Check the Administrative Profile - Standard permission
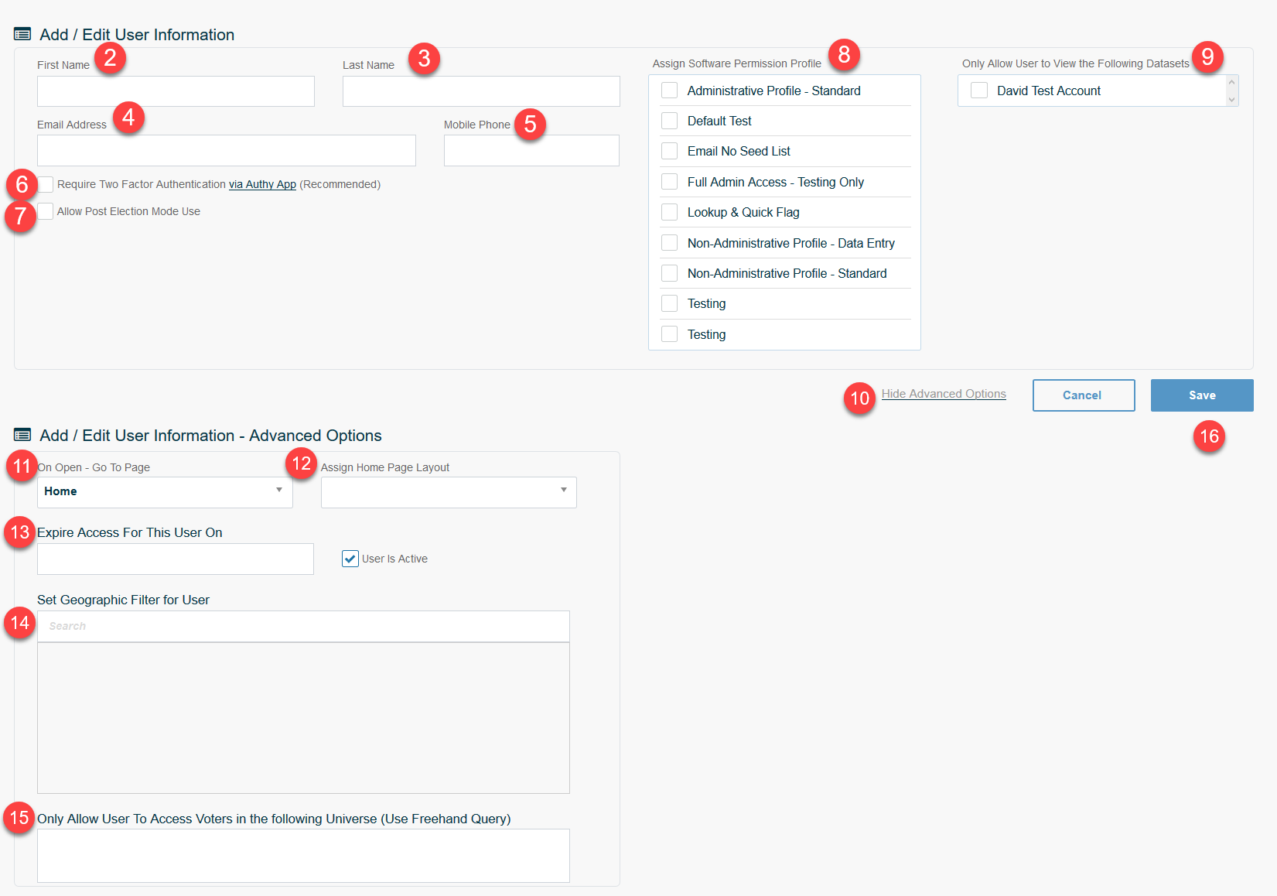Viewport: 1277px width, 896px height. (669, 90)
